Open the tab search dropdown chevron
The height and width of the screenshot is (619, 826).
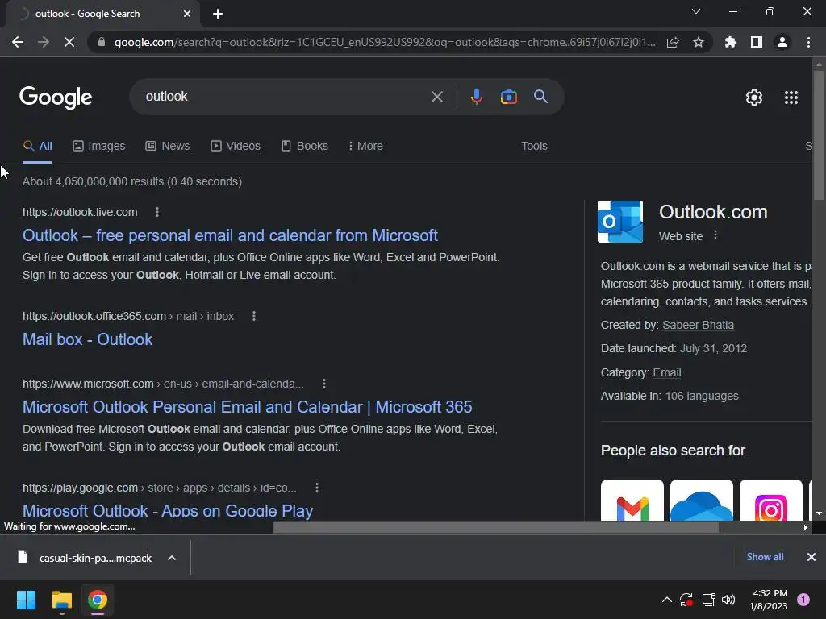[x=696, y=11]
